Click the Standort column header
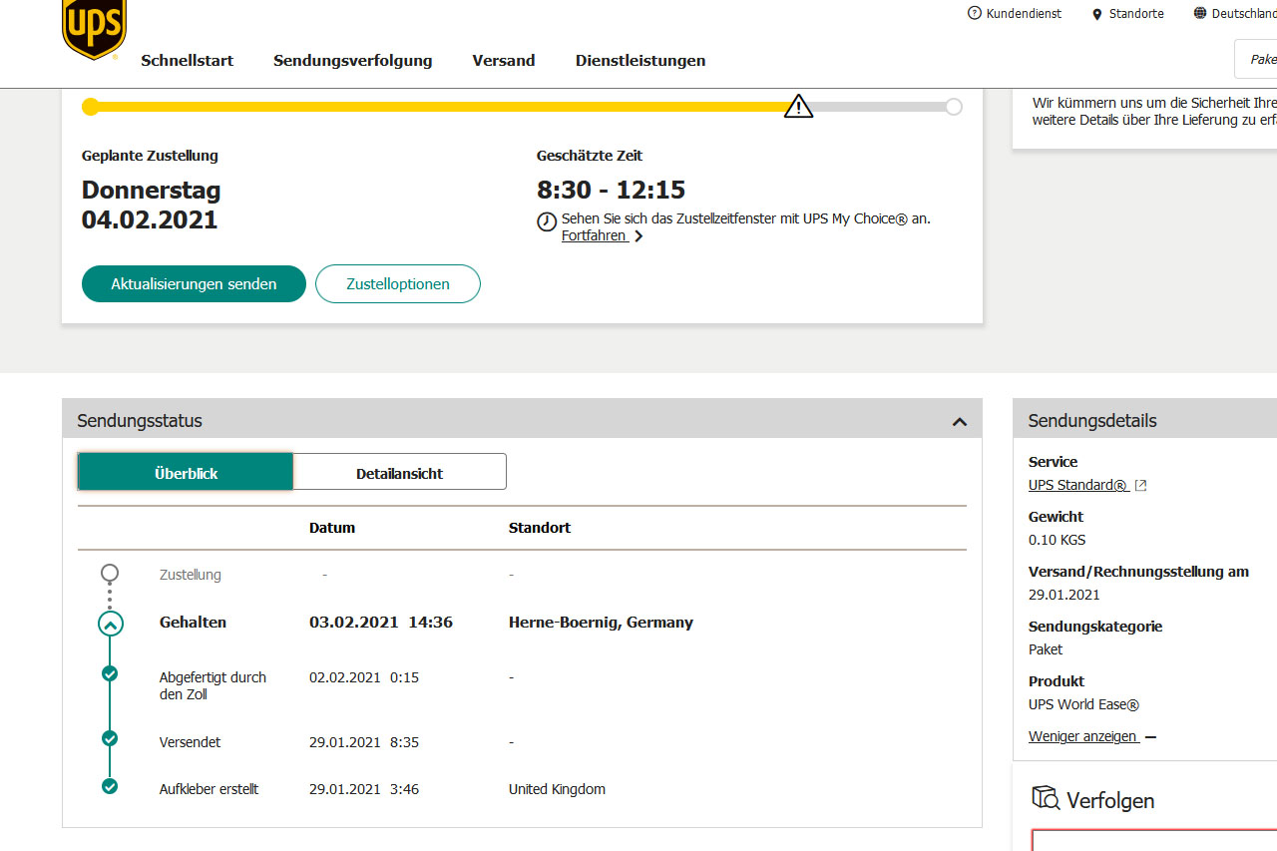The height and width of the screenshot is (851, 1277). (x=540, y=528)
